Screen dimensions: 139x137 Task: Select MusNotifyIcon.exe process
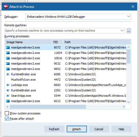tap(23, 80)
